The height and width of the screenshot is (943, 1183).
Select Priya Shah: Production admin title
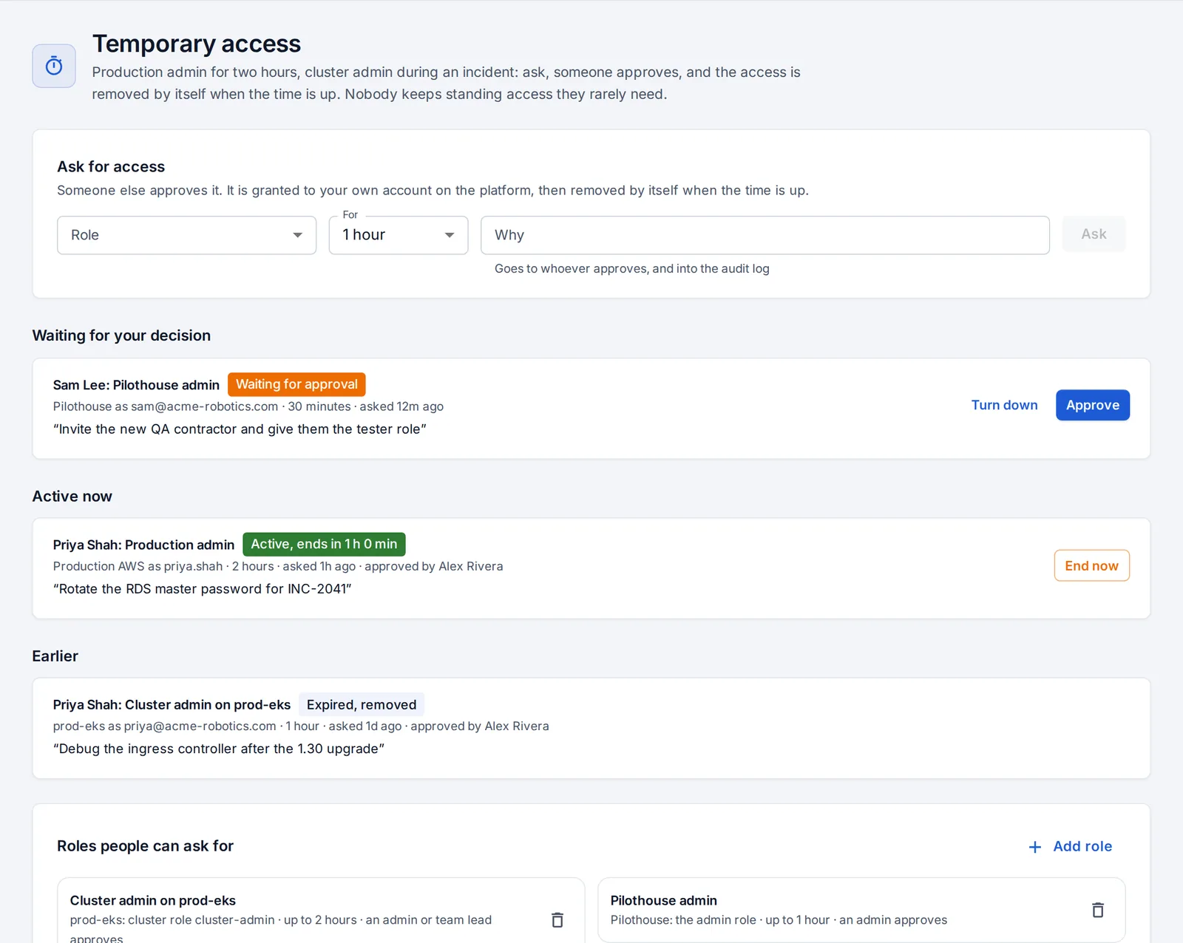coord(143,545)
